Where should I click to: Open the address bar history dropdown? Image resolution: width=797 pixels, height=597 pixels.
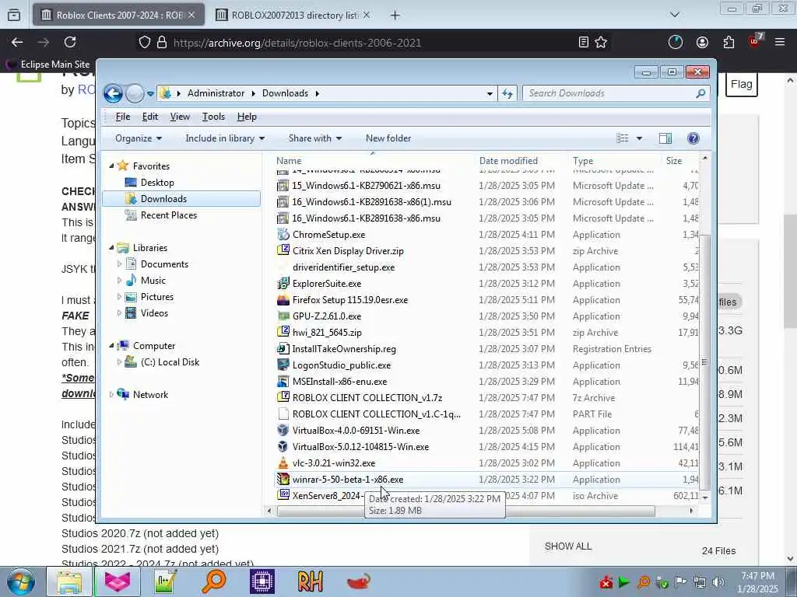(490, 94)
